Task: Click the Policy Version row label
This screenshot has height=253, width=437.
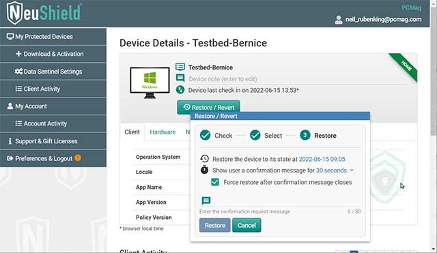Action: (154, 218)
